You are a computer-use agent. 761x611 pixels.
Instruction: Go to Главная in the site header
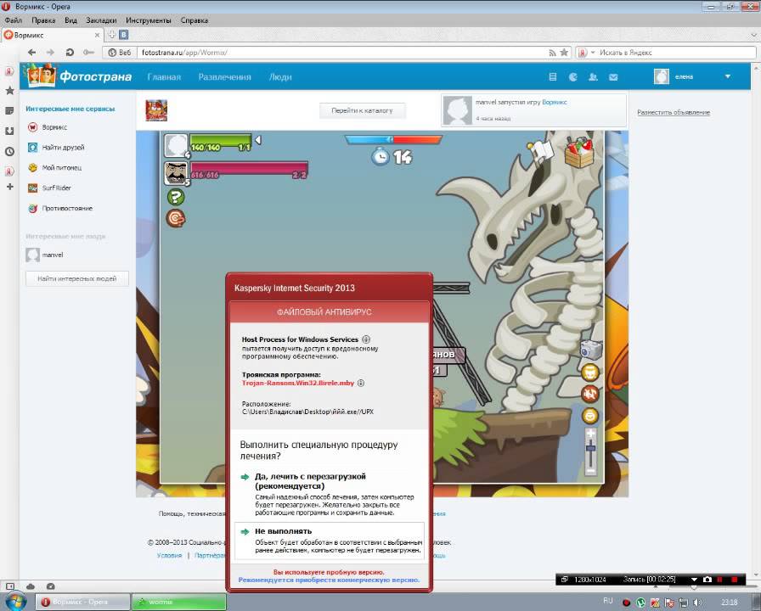tap(164, 76)
